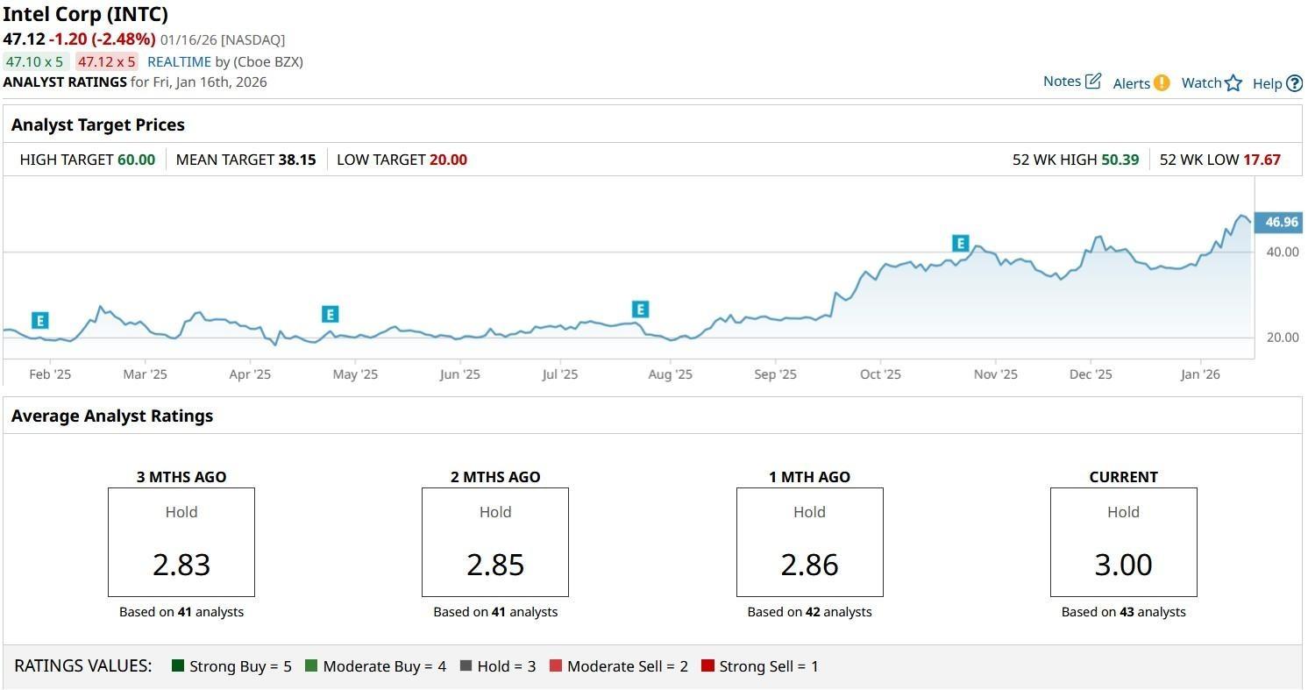Click the earnings E marker before May '25
The height and width of the screenshot is (690, 1308).
[x=330, y=314]
